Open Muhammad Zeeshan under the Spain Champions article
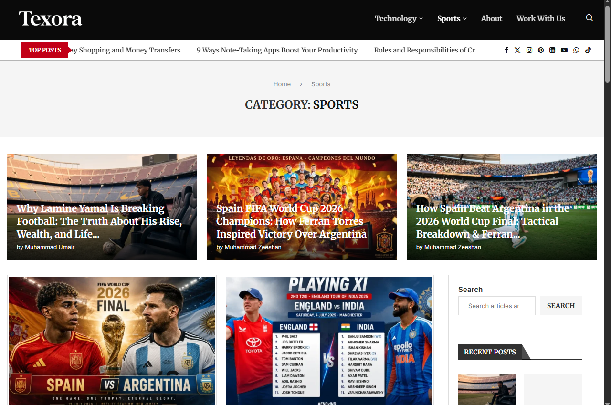611x405 pixels. pos(253,247)
